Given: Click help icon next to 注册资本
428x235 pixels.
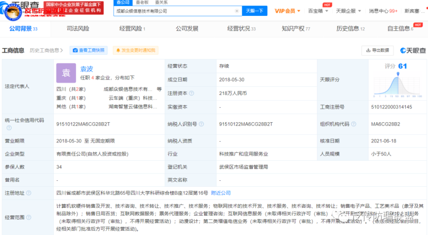Looking at the screenshot, I should coord(191,93).
